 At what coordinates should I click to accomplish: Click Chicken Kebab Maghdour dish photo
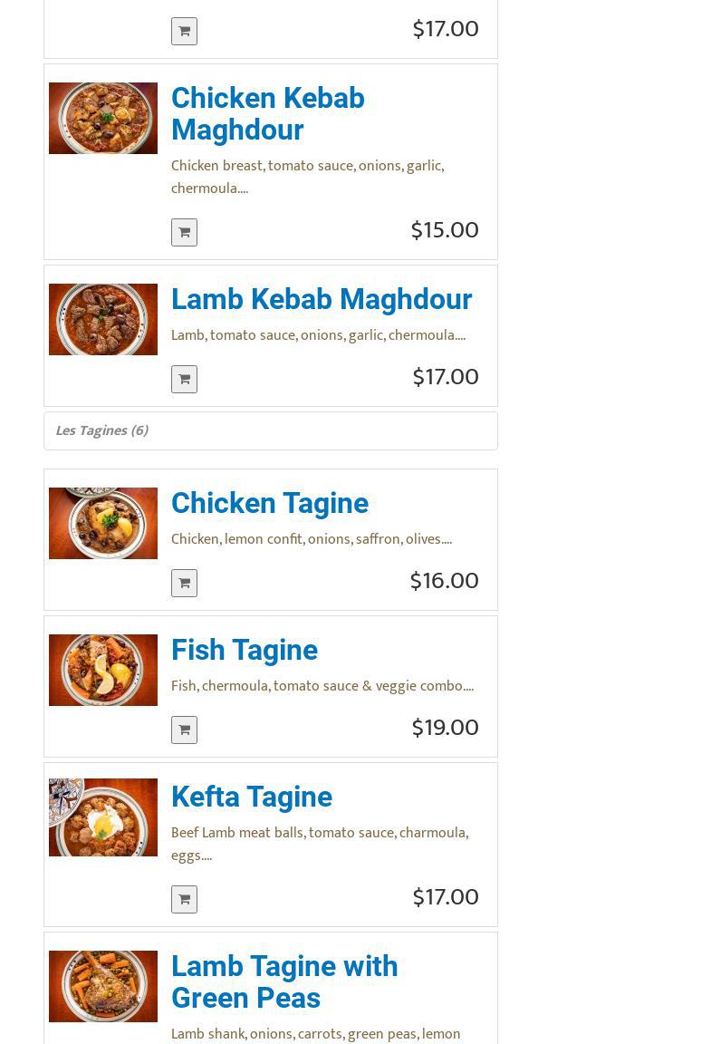(103, 118)
